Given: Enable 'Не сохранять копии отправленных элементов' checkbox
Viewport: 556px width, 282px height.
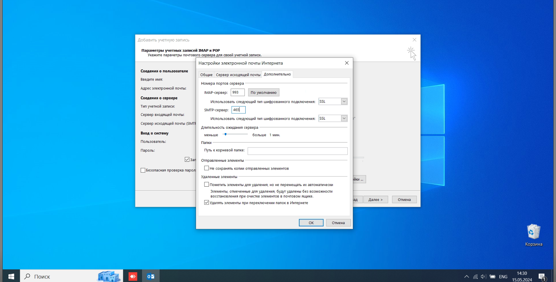Looking at the screenshot, I should tap(206, 168).
